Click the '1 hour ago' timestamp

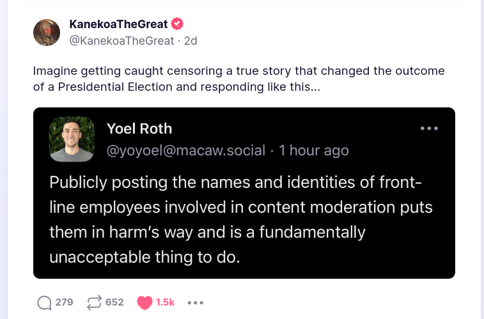(314, 150)
